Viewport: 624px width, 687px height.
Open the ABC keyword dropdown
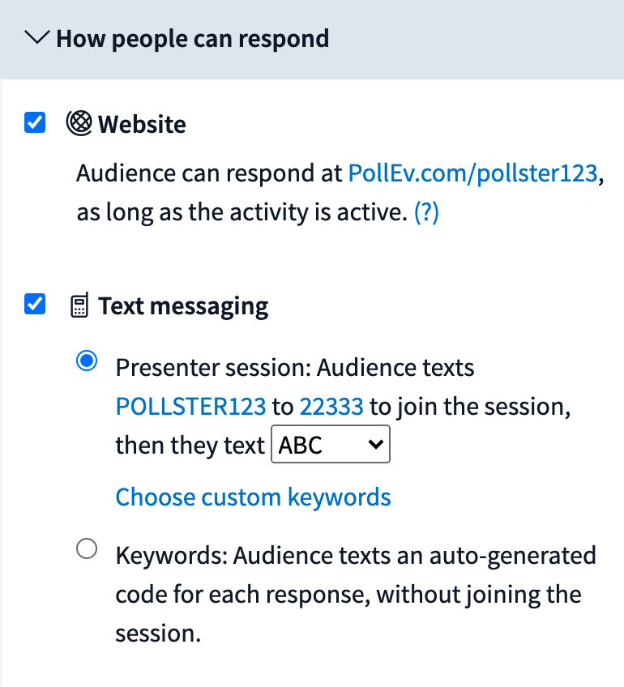(x=331, y=444)
